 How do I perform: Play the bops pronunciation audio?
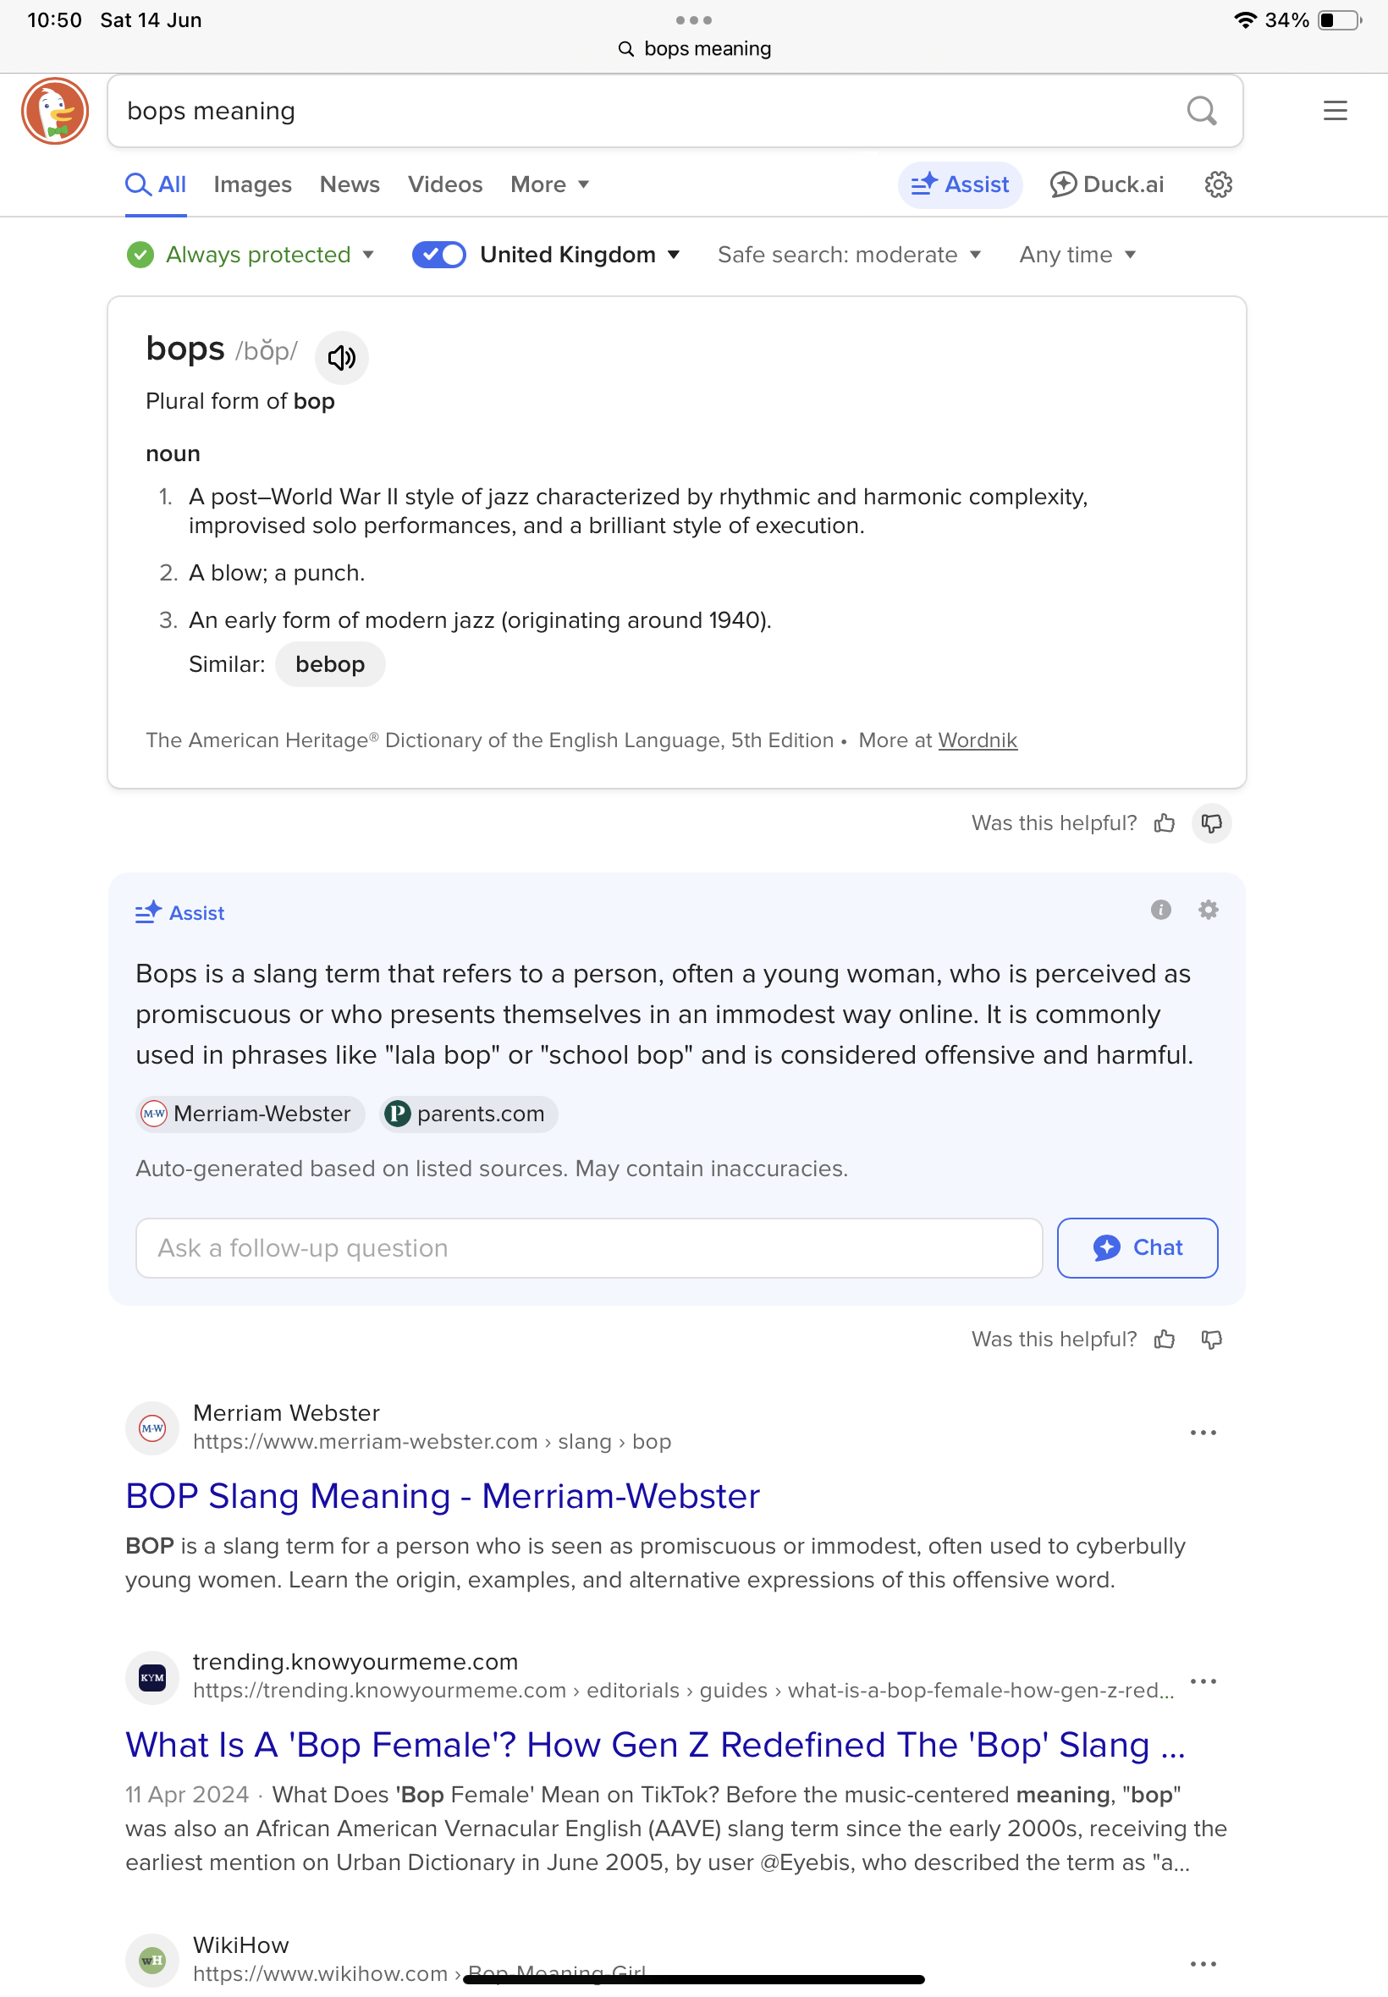[x=341, y=357]
